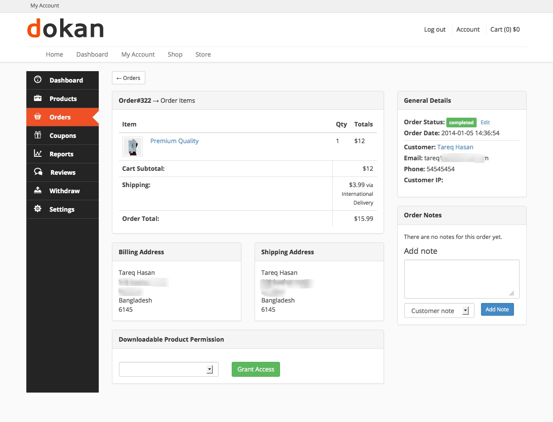Image resolution: width=553 pixels, height=422 pixels.
Task: Click the Products briefcase icon
Action: (x=38, y=98)
